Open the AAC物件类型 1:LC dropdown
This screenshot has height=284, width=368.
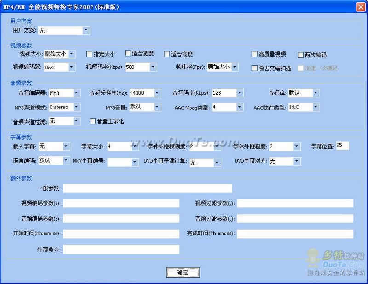[x=304, y=107]
